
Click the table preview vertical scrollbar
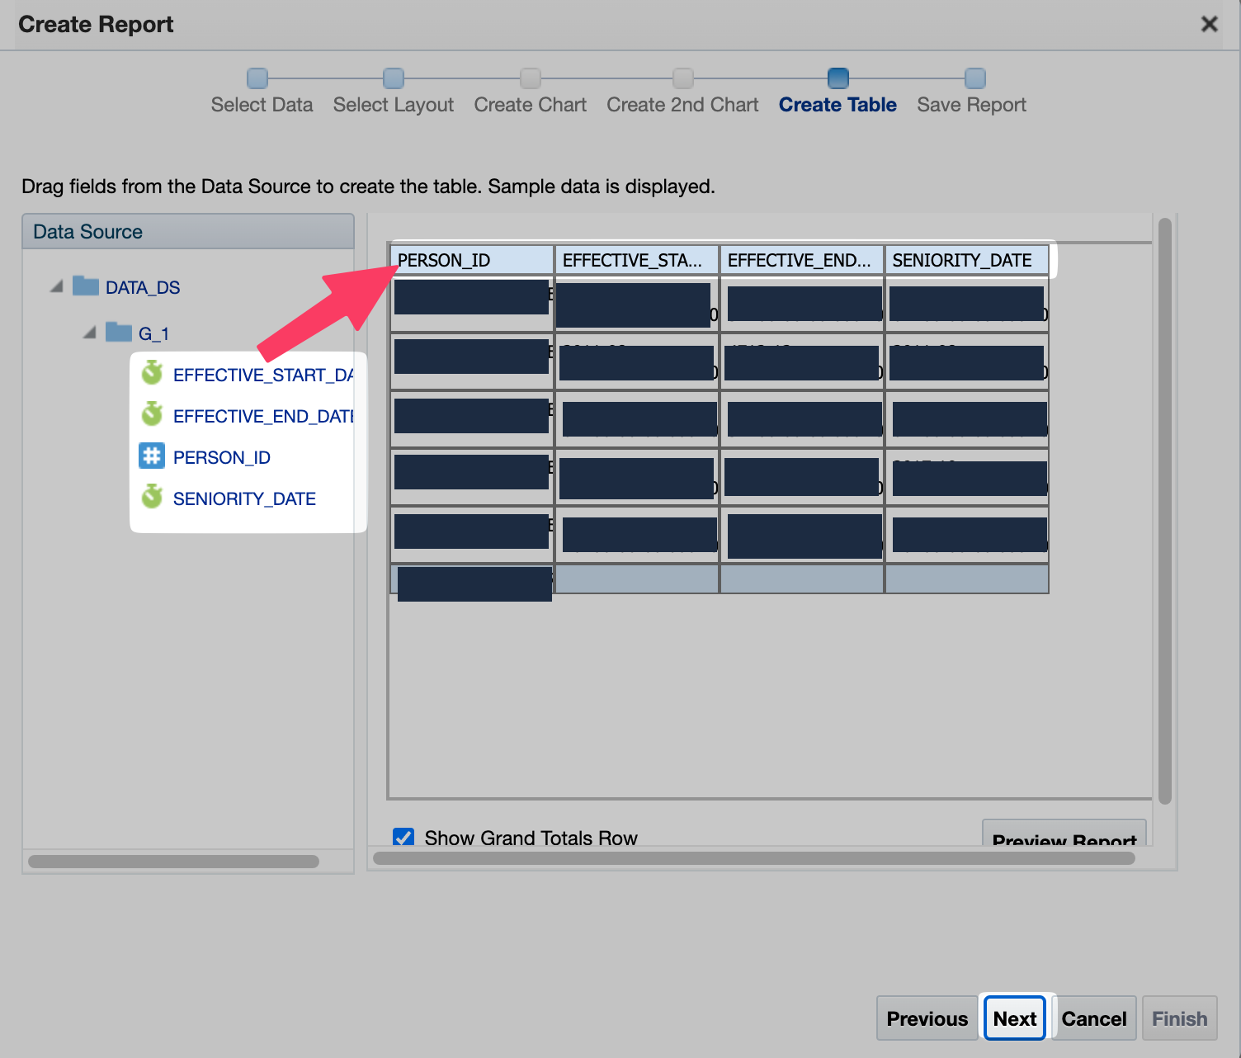[x=1165, y=511]
